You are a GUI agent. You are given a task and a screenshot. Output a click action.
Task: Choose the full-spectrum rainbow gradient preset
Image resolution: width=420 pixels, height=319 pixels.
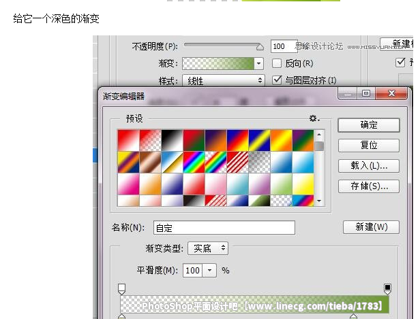194,163
